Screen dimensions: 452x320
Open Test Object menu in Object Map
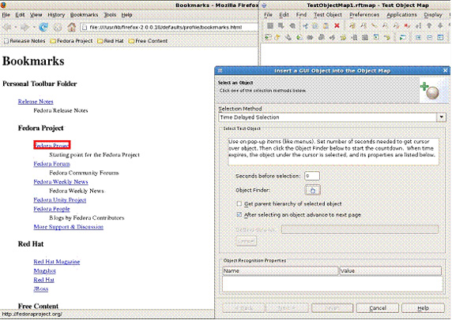pos(327,15)
